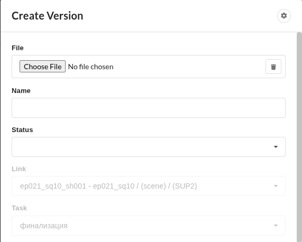Click empty area inside the File upload box

pos(189,67)
